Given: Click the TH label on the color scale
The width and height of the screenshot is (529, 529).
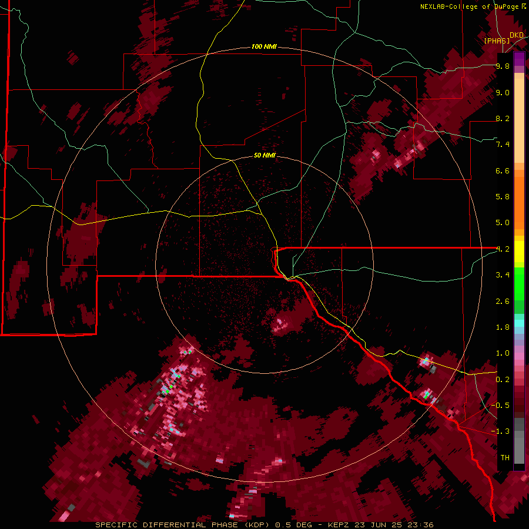Looking at the screenshot, I should [505, 458].
